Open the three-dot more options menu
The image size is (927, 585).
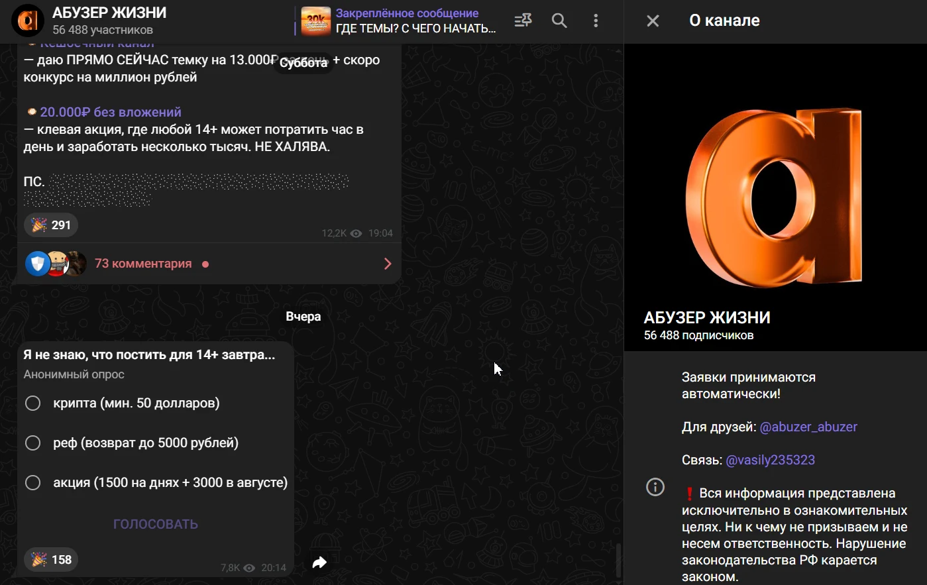pyautogui.click(x=596, y=21)
